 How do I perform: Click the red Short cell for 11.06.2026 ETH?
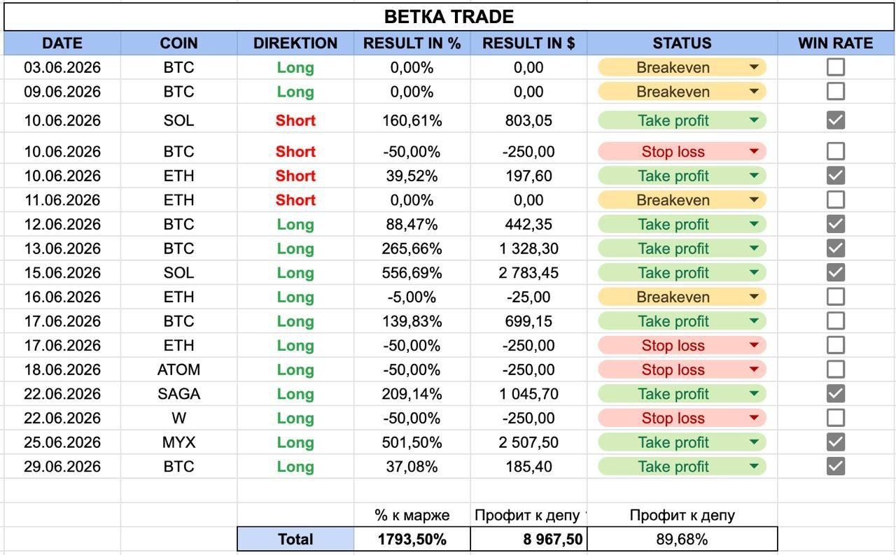tap(295, 199)
